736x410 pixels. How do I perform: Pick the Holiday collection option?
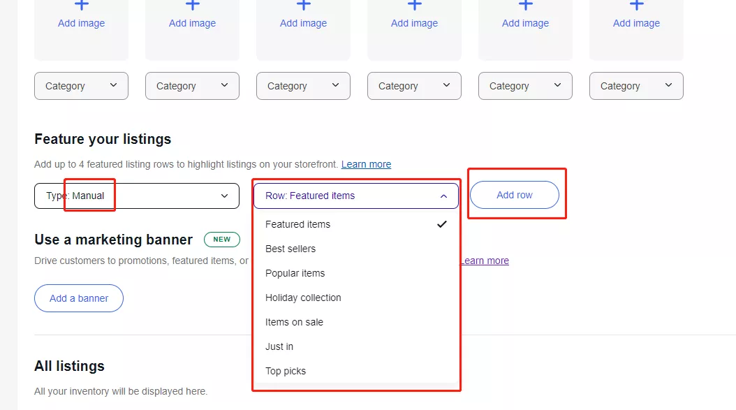(303, 298)
